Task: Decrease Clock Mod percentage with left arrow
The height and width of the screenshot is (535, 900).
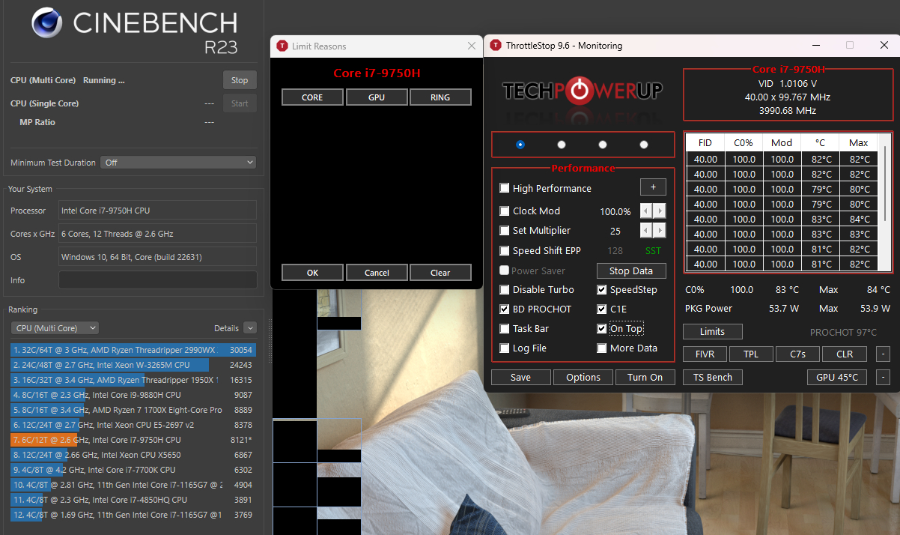Action: click(x=646, y=211)
